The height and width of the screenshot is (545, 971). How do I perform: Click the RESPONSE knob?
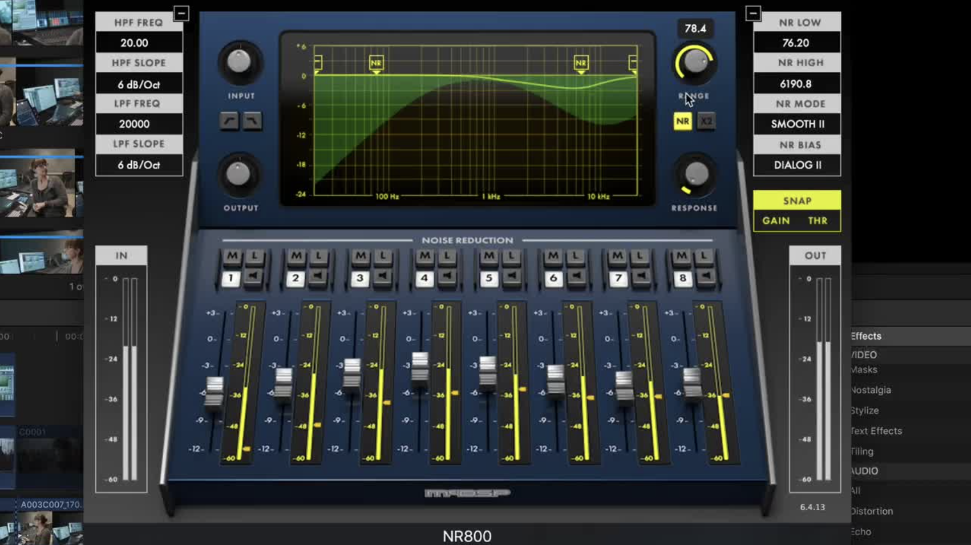694,174
